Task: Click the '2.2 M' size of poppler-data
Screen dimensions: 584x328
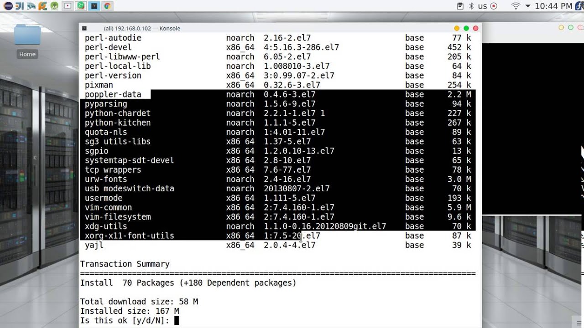Action: [x=459, y=94]
